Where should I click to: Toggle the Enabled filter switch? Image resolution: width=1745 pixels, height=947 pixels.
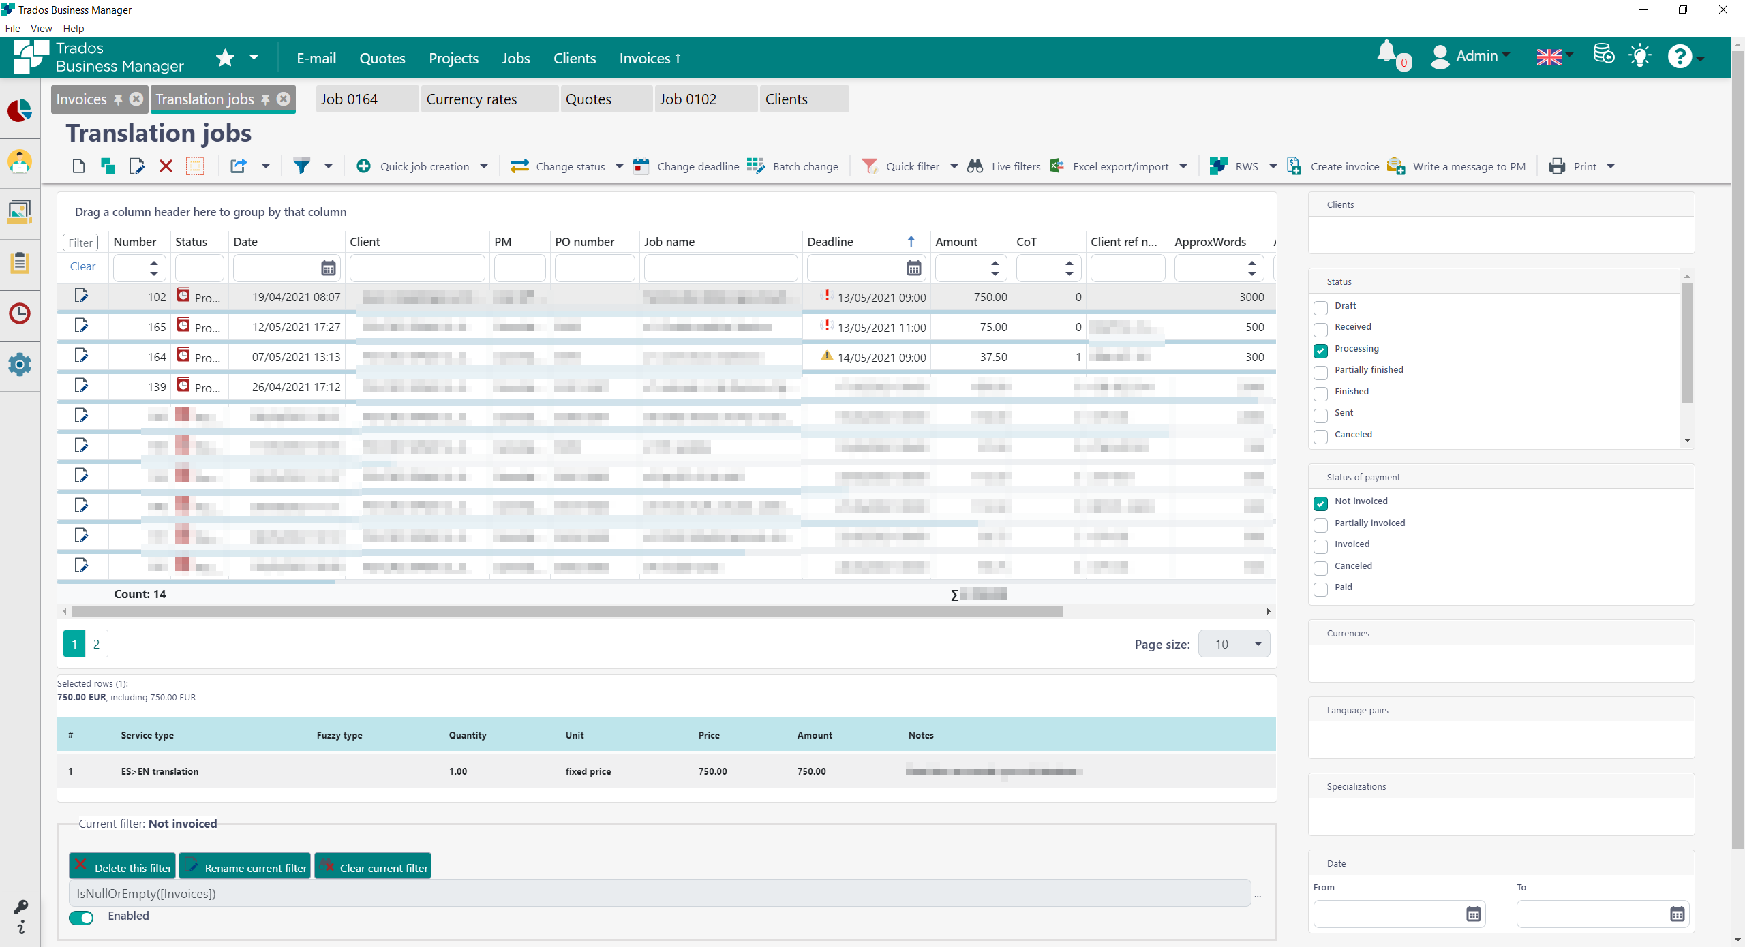tap(82, 918)
